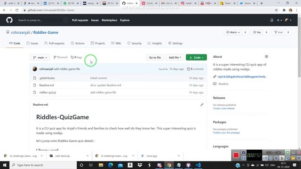Switch to the Actions tab

tap(78, 43)
